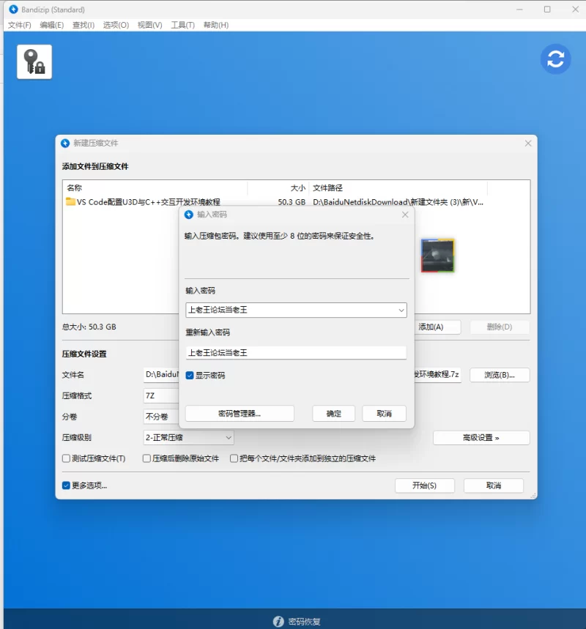Open the 文件(F) menu
The width and height of the screenshot is (586, 629).
point(19,25)
